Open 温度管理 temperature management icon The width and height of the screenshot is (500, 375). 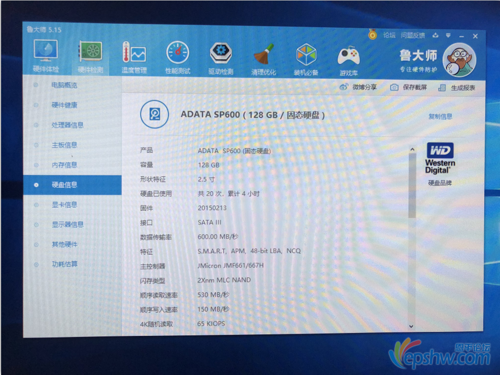tap(134, 52)
